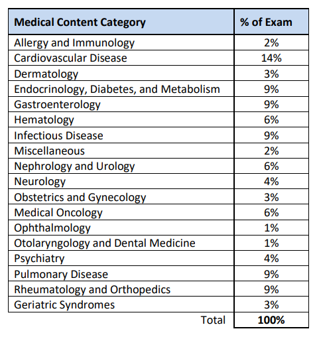319x339 pixels.
Task: Click the 14% value cell
Action: click(x=271, y=58)
